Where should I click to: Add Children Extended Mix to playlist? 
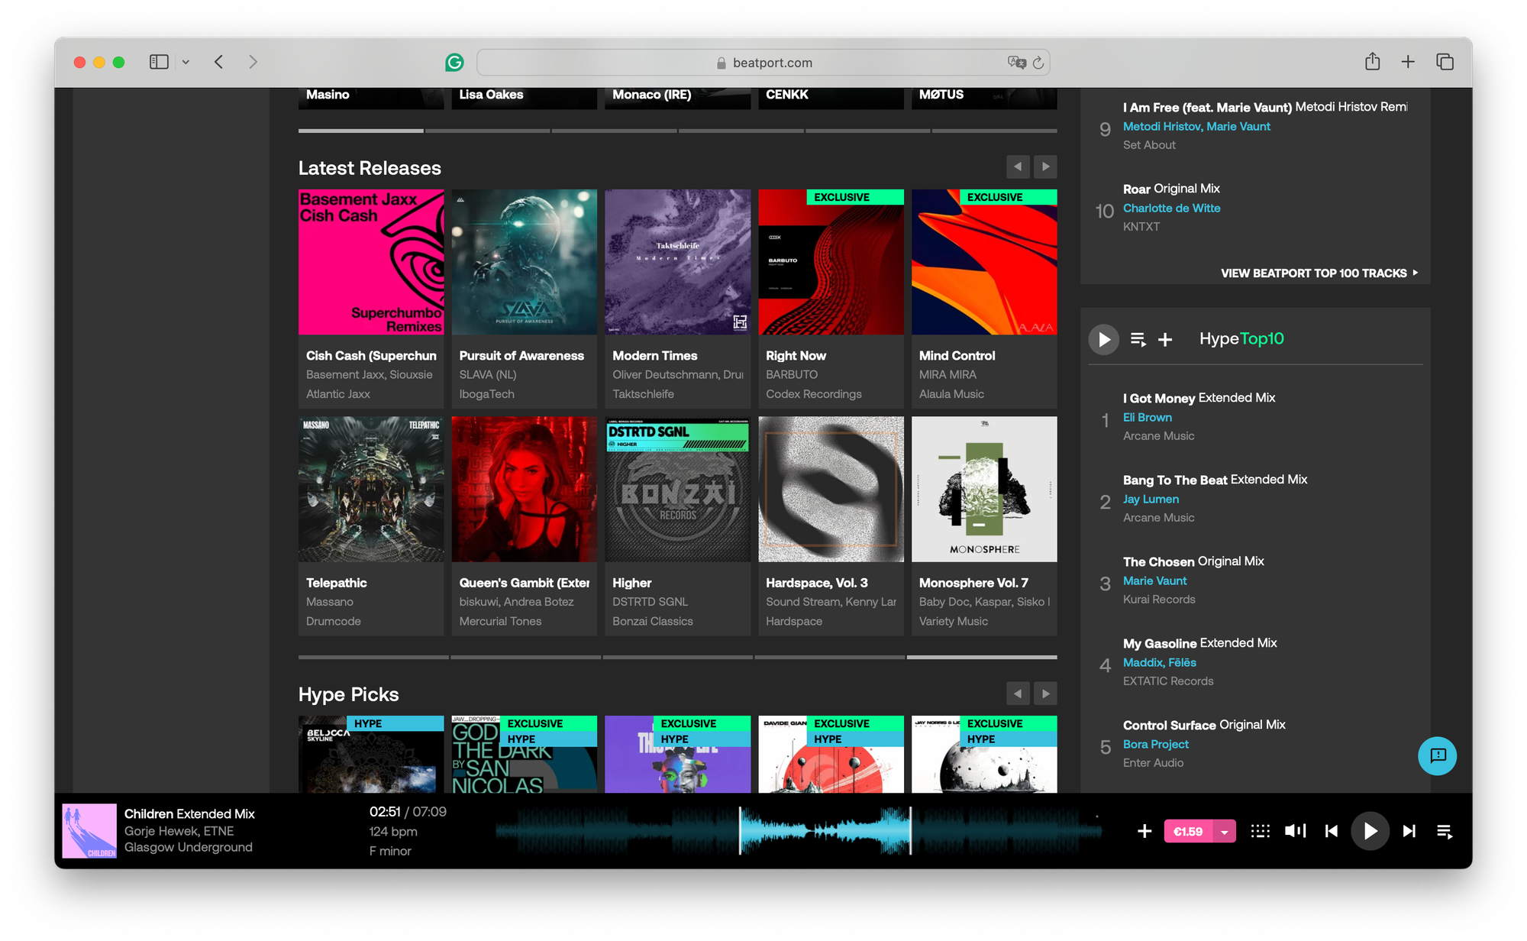1144,831
